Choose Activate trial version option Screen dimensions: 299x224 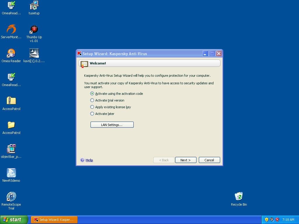pyautogui.click(x=92, y=100)
